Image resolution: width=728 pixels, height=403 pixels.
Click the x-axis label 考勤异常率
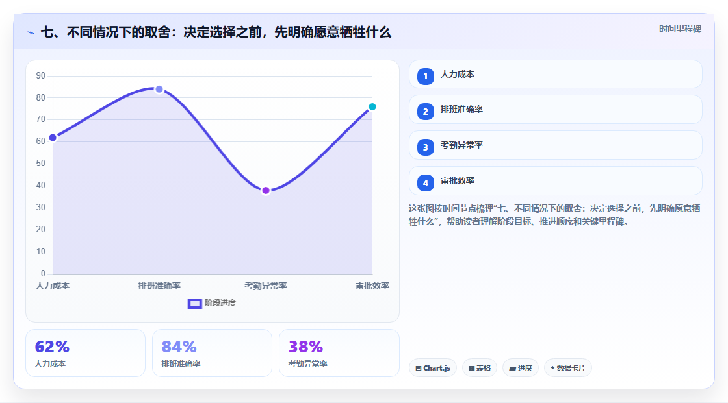[266, 286]
